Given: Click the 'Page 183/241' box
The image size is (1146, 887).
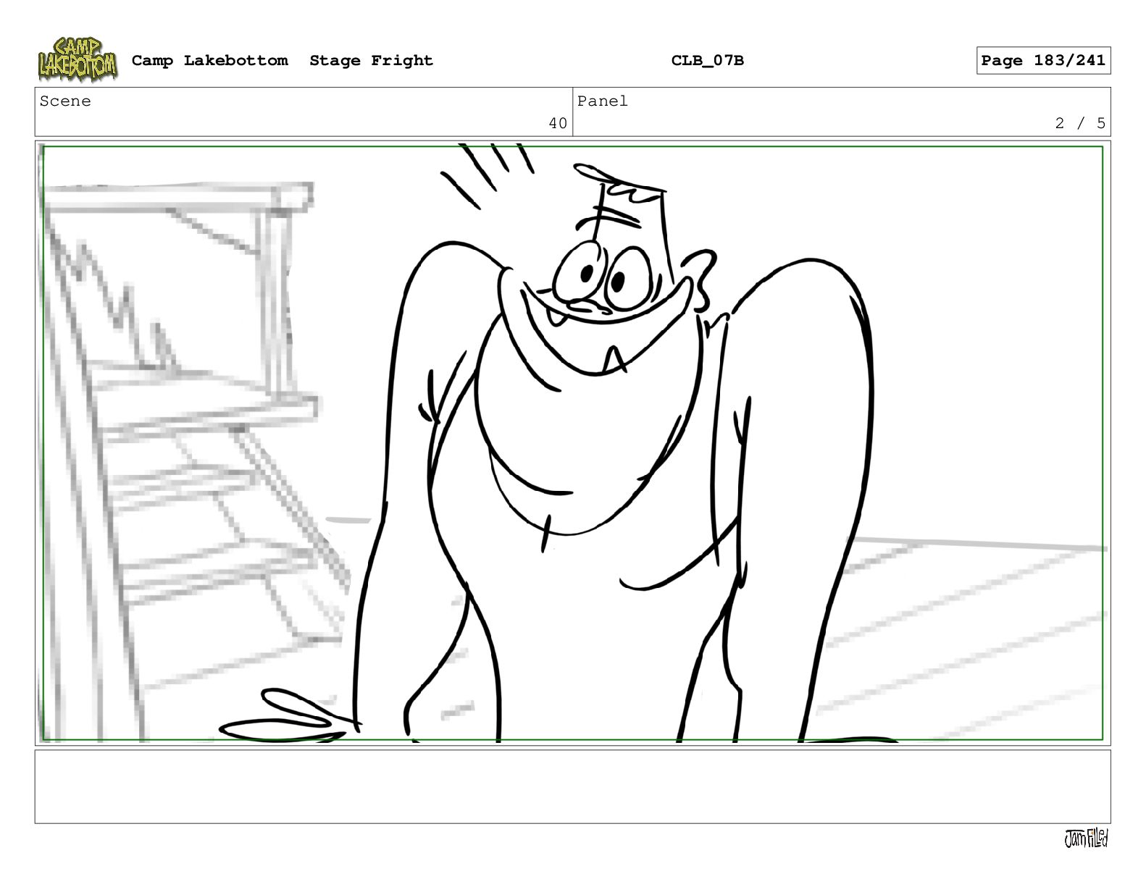Looking at the screenshot, I should [1043, 61].
